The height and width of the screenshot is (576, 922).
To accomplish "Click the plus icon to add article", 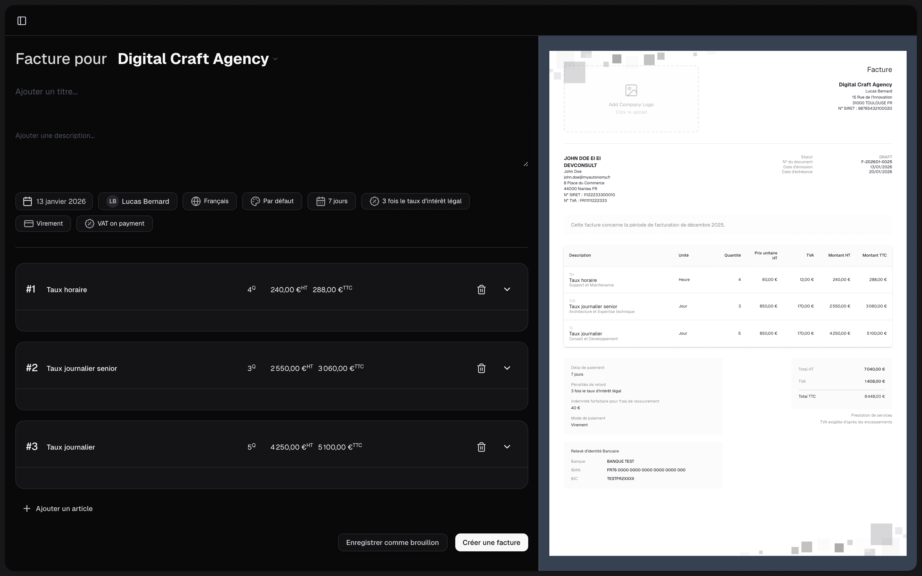I will click(x=27, y=508).
